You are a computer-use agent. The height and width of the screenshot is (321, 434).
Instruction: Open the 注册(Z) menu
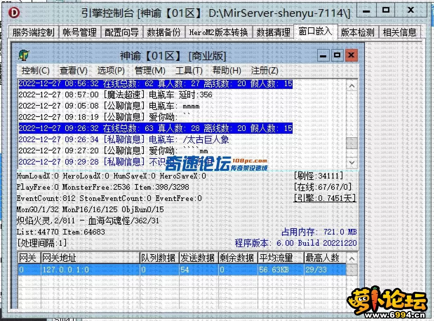(x=265, y=70)
